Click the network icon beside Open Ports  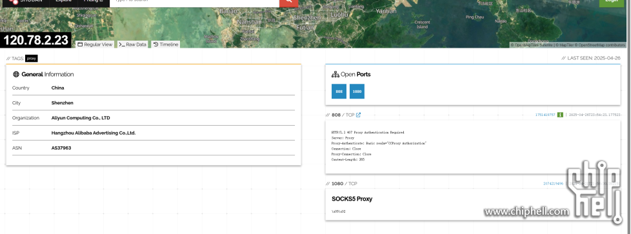coord(335,74)
